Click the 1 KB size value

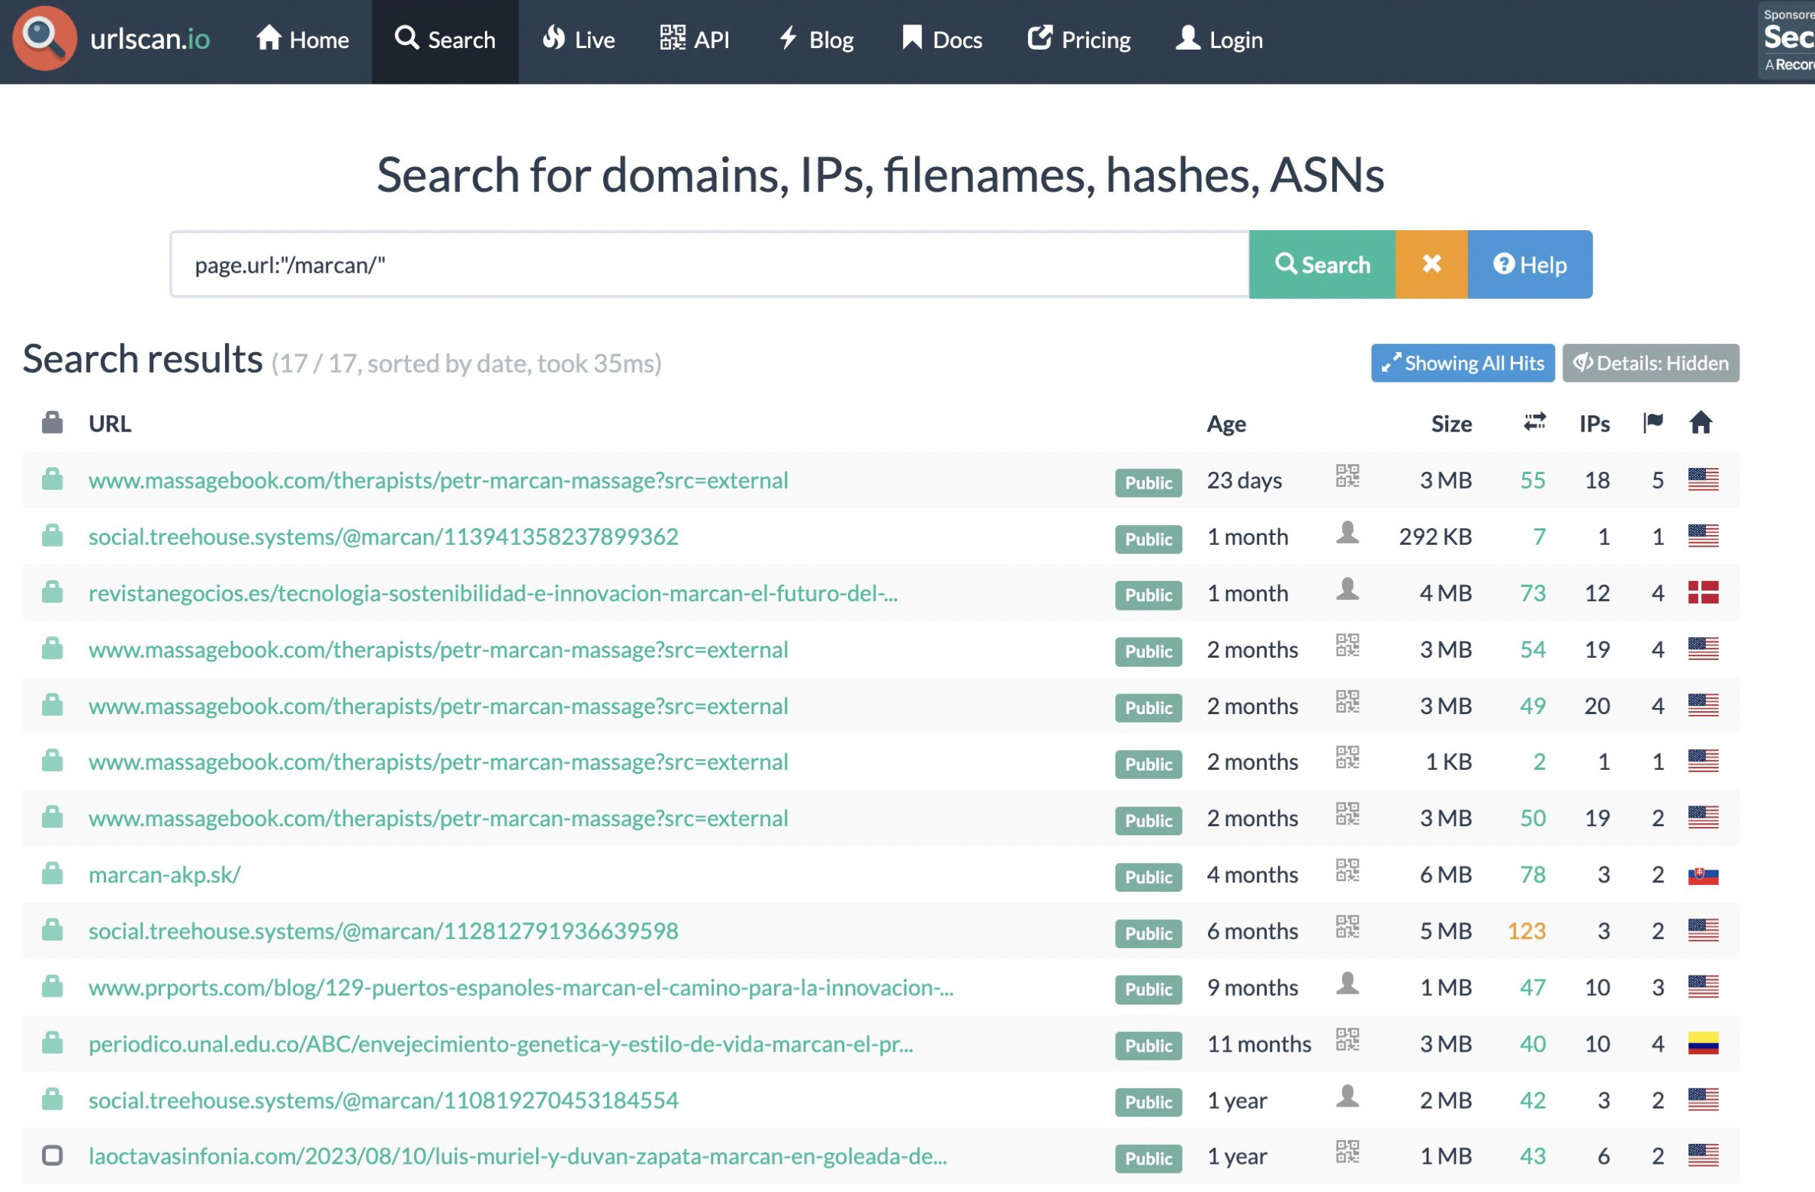(1449, 762)
